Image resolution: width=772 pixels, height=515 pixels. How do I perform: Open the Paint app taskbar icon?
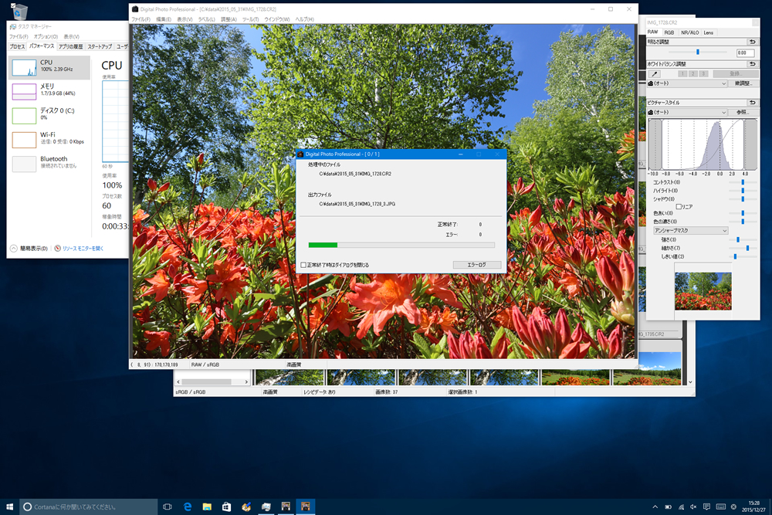[x=246, y=507]
